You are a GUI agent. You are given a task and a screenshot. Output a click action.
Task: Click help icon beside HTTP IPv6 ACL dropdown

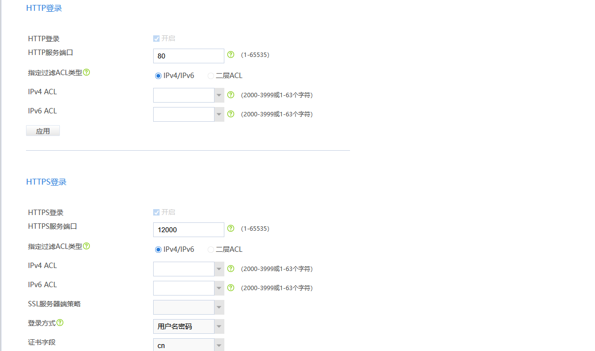tap(231, 114)
